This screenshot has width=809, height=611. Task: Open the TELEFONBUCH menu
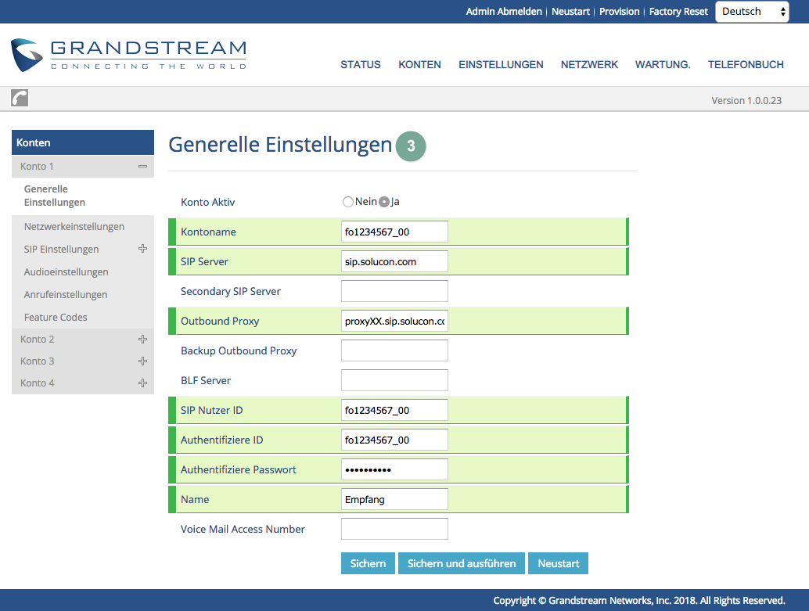tap(746, 64)
